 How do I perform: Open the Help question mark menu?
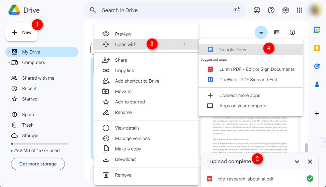(x=271, y=10)
